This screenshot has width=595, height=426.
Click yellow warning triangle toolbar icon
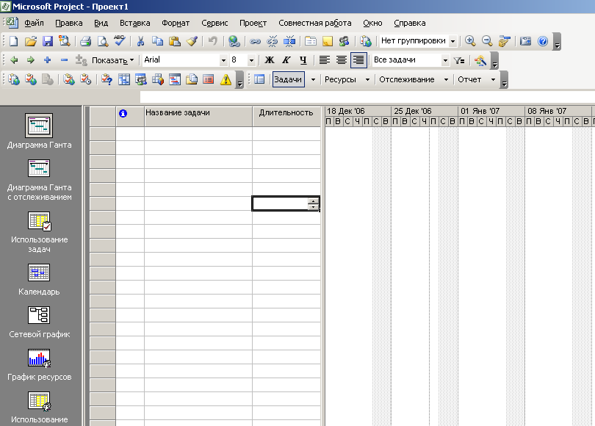(x=226, y=79)
